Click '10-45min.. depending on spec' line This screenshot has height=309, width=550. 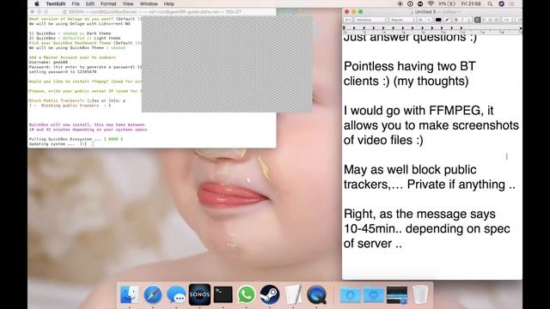pyautogui.click(x=427, y=229)
